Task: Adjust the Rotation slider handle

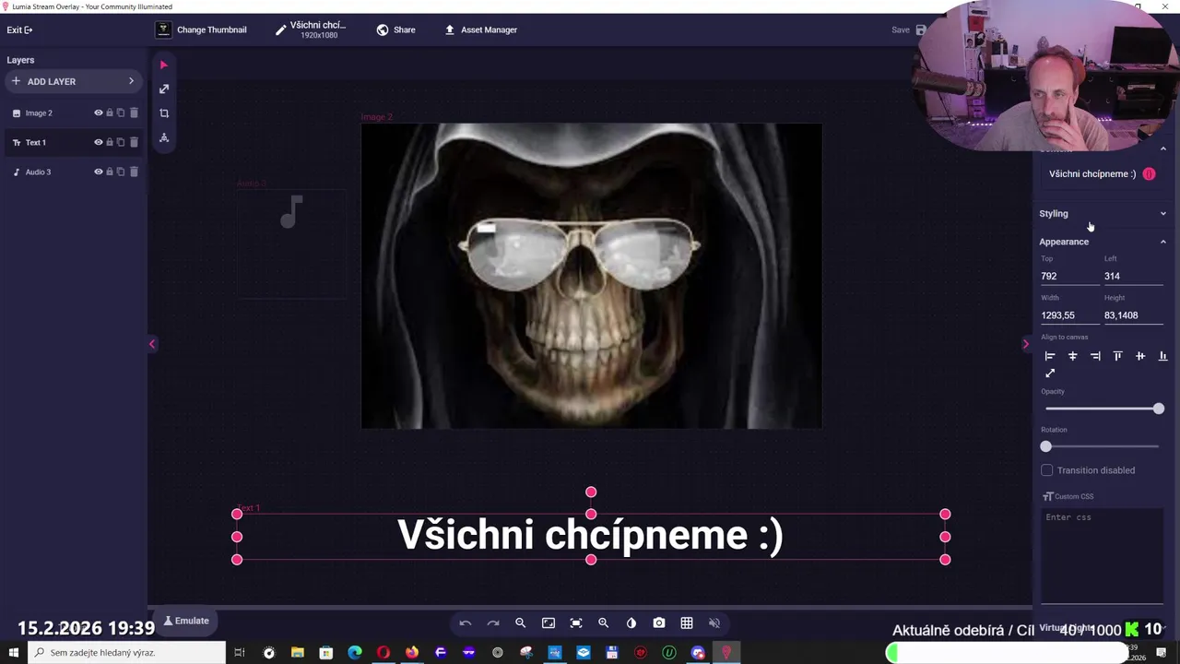Action: coord(1046,446)
